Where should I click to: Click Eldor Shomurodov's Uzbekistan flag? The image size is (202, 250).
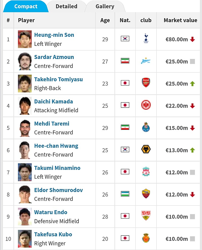click(125, 194)
